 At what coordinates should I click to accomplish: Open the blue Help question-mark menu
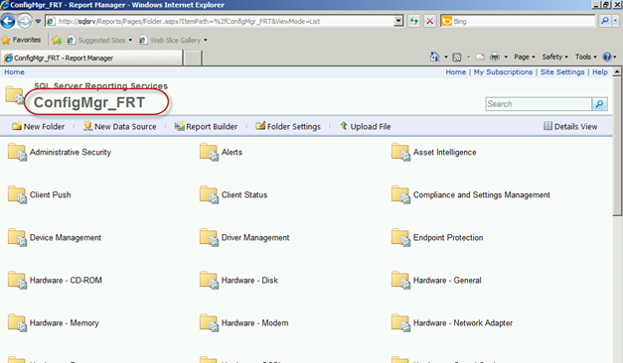pyautogui.click(x=609, y=57)
